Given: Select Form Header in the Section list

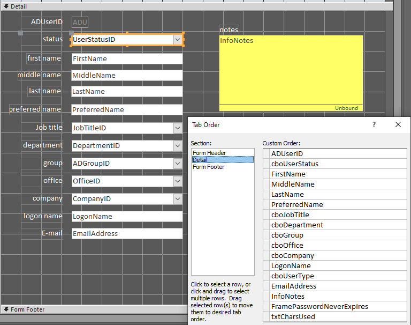Looking at the screenshot, I should point(209,153).
